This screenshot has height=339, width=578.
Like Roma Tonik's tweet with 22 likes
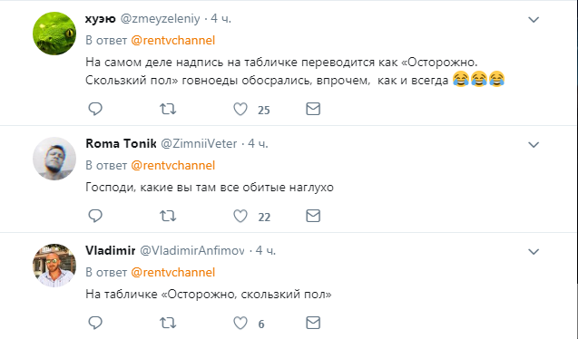tap(240, 216)
